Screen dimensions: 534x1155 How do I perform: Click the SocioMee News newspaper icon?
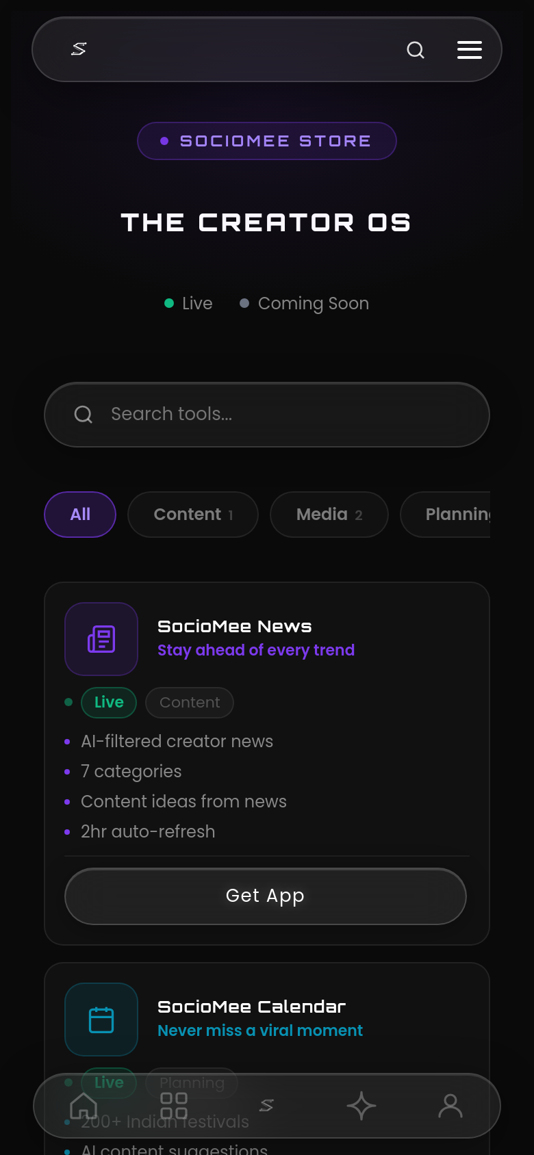pos(101,639)
